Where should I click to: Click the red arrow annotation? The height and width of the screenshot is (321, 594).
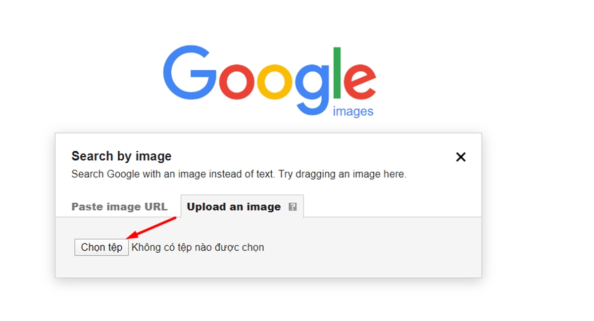pyautogui.click(x=151, y=229)
